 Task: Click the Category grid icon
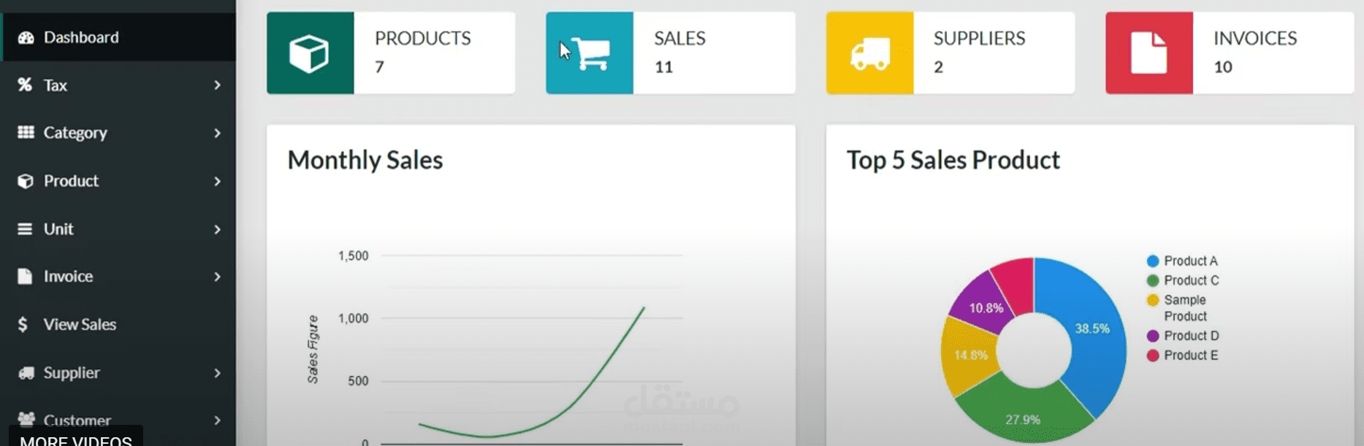tap(26, 132)
